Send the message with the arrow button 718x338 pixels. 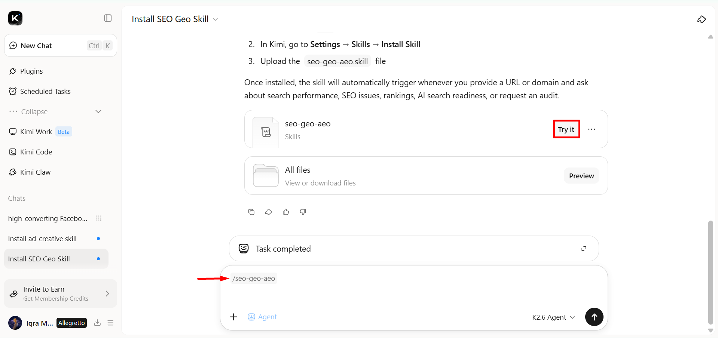(x=594, y=317)
